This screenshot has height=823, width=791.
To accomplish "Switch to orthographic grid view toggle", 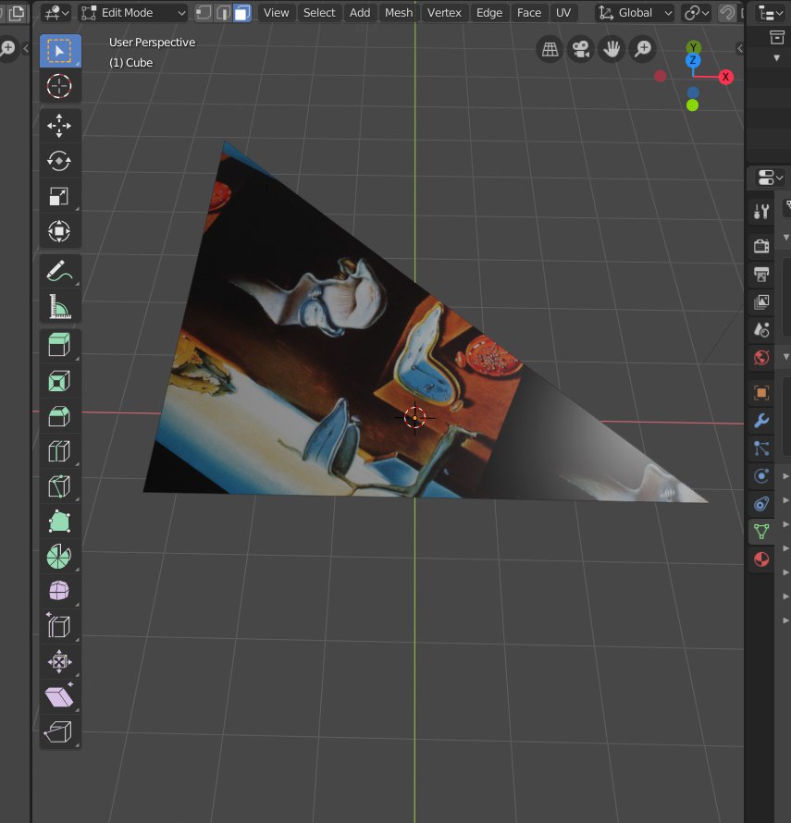I will (550, 49).
